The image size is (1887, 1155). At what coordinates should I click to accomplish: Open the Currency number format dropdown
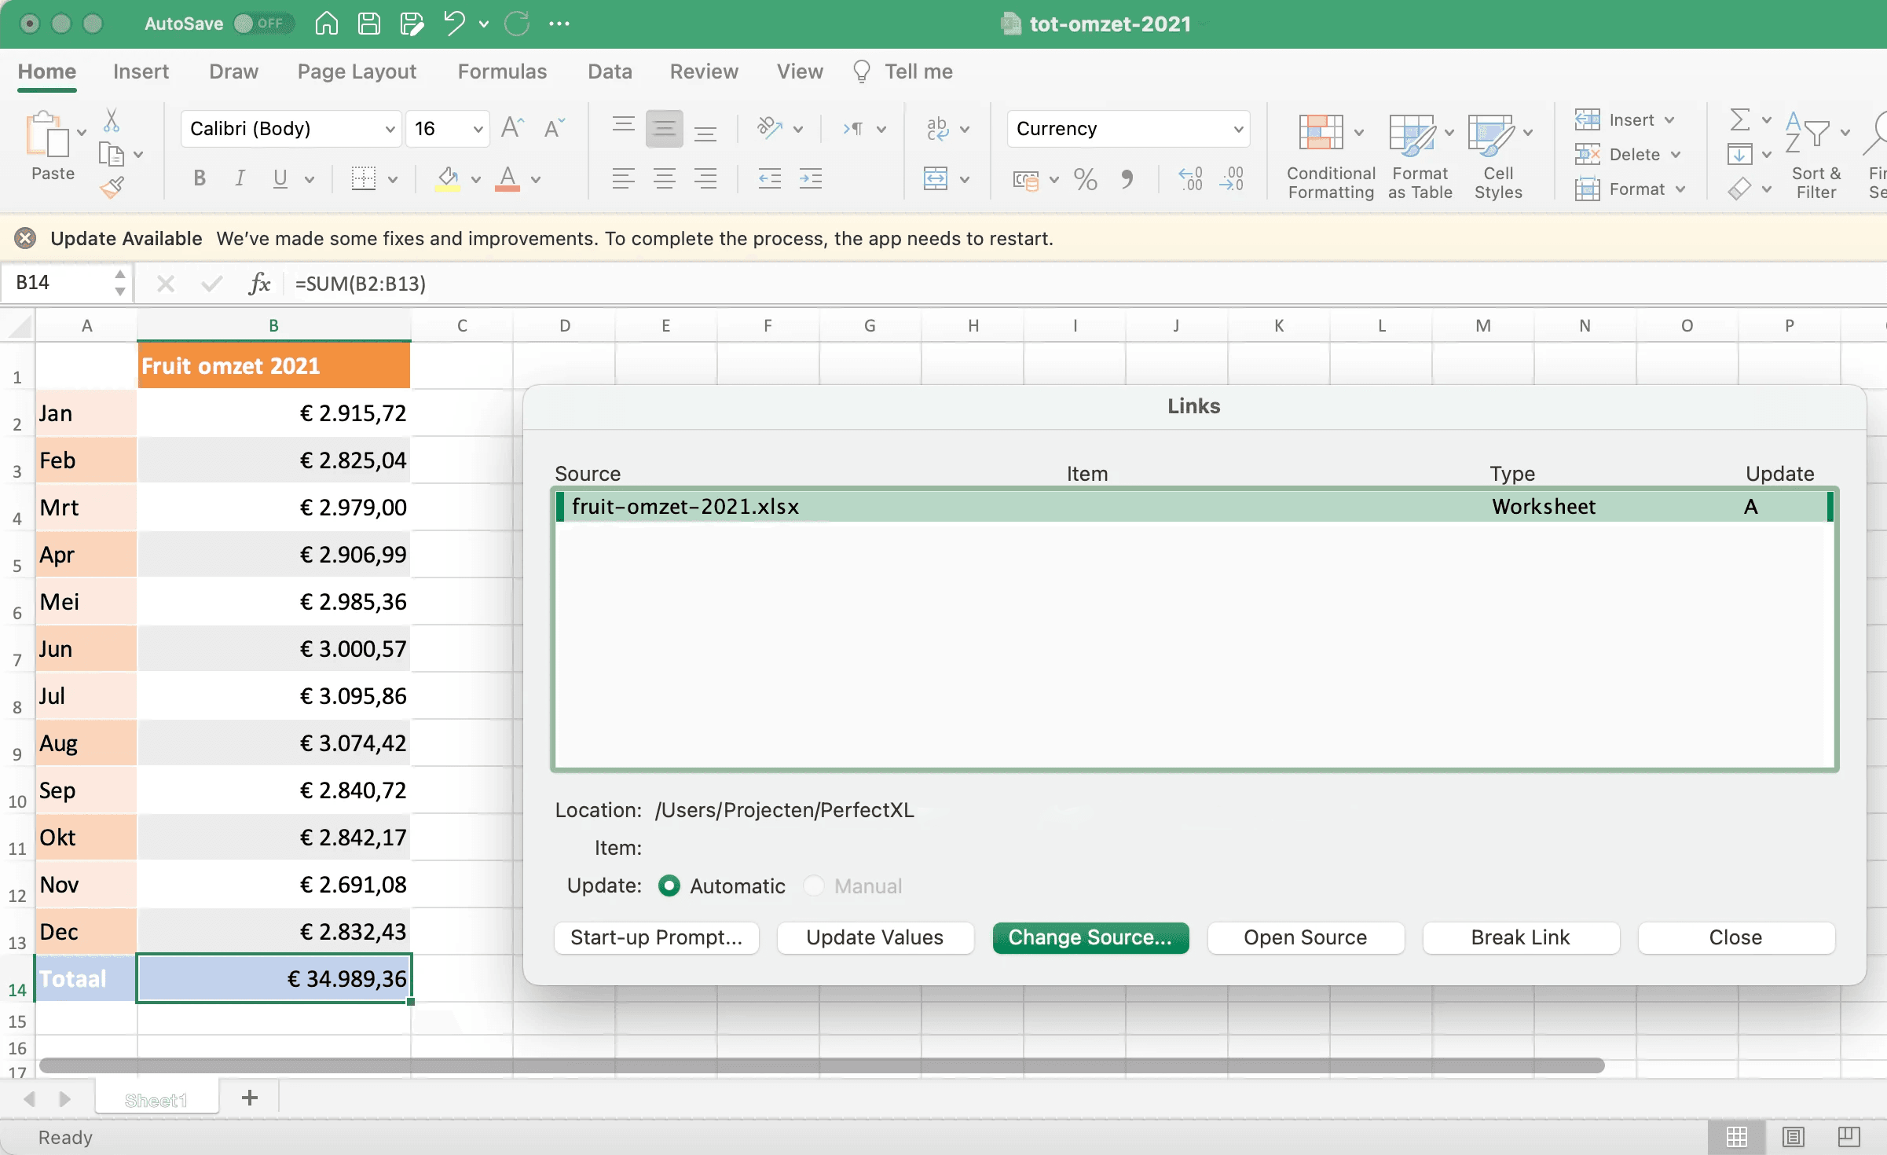point(1237,129)
